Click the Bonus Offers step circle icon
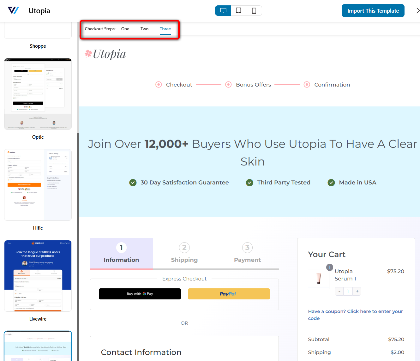This screenshot has height=361, width=420. coord(228,85)
